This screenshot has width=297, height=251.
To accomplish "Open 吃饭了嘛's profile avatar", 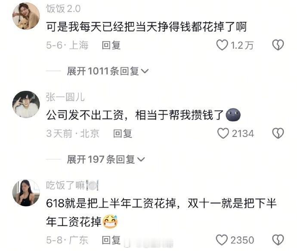I will [x=26, y=192].
